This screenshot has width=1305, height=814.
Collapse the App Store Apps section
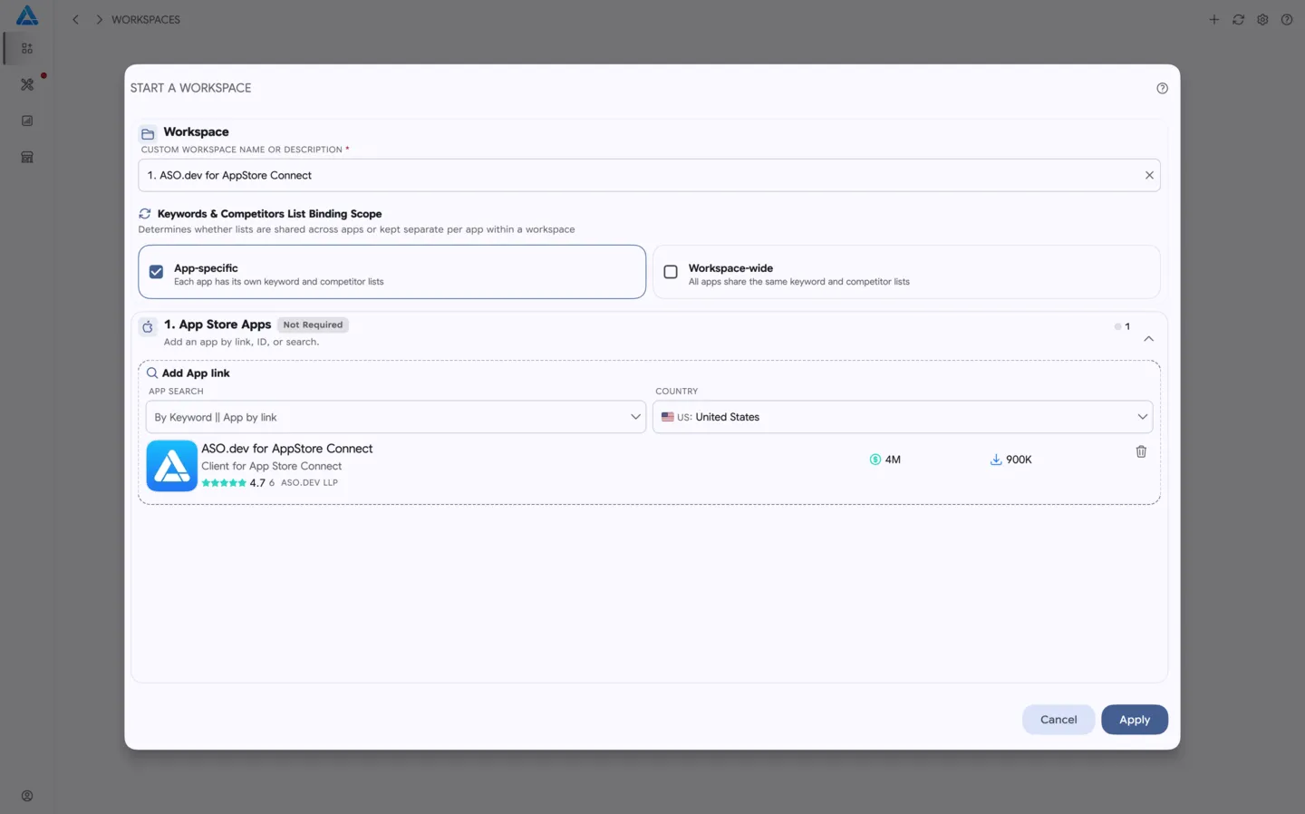point(1148,339)
